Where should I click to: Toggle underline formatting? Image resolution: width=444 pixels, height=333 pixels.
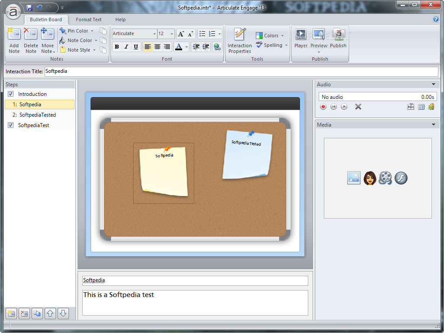[x=136, y=47]
